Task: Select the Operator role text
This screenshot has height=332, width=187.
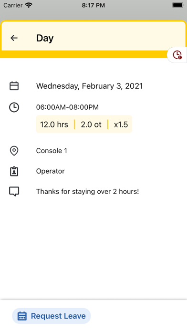Action: pyautogui.click(x=51, y=171)
